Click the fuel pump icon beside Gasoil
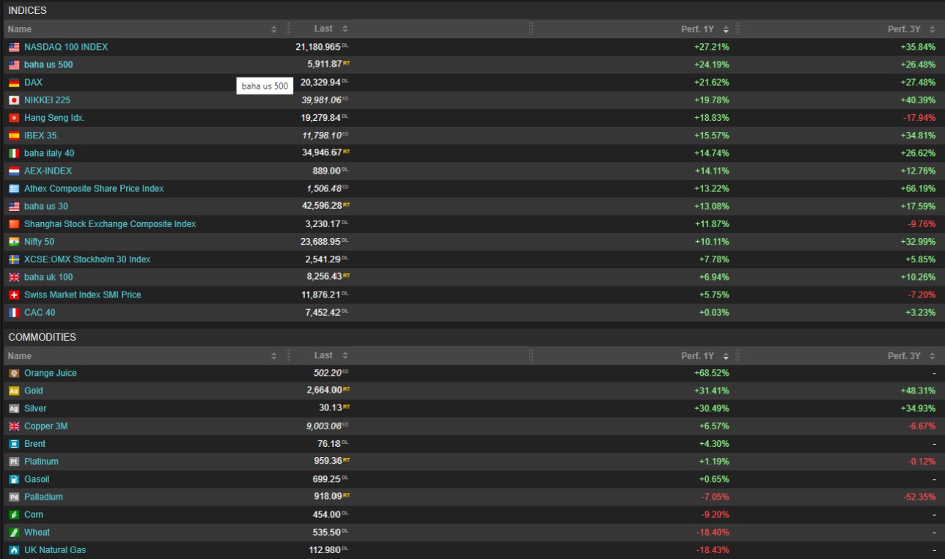Screen dimensions: 945x559 coord(14,479)
